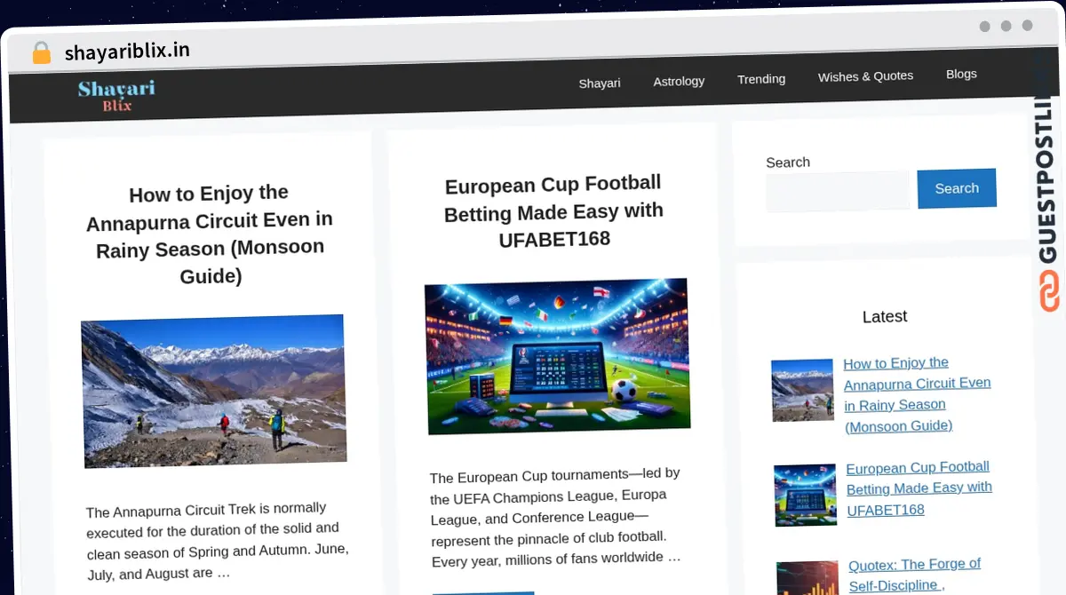This screenshot has height=595, width=1066.
Task: Open Shayari menu item
Action: pos(600,83)
